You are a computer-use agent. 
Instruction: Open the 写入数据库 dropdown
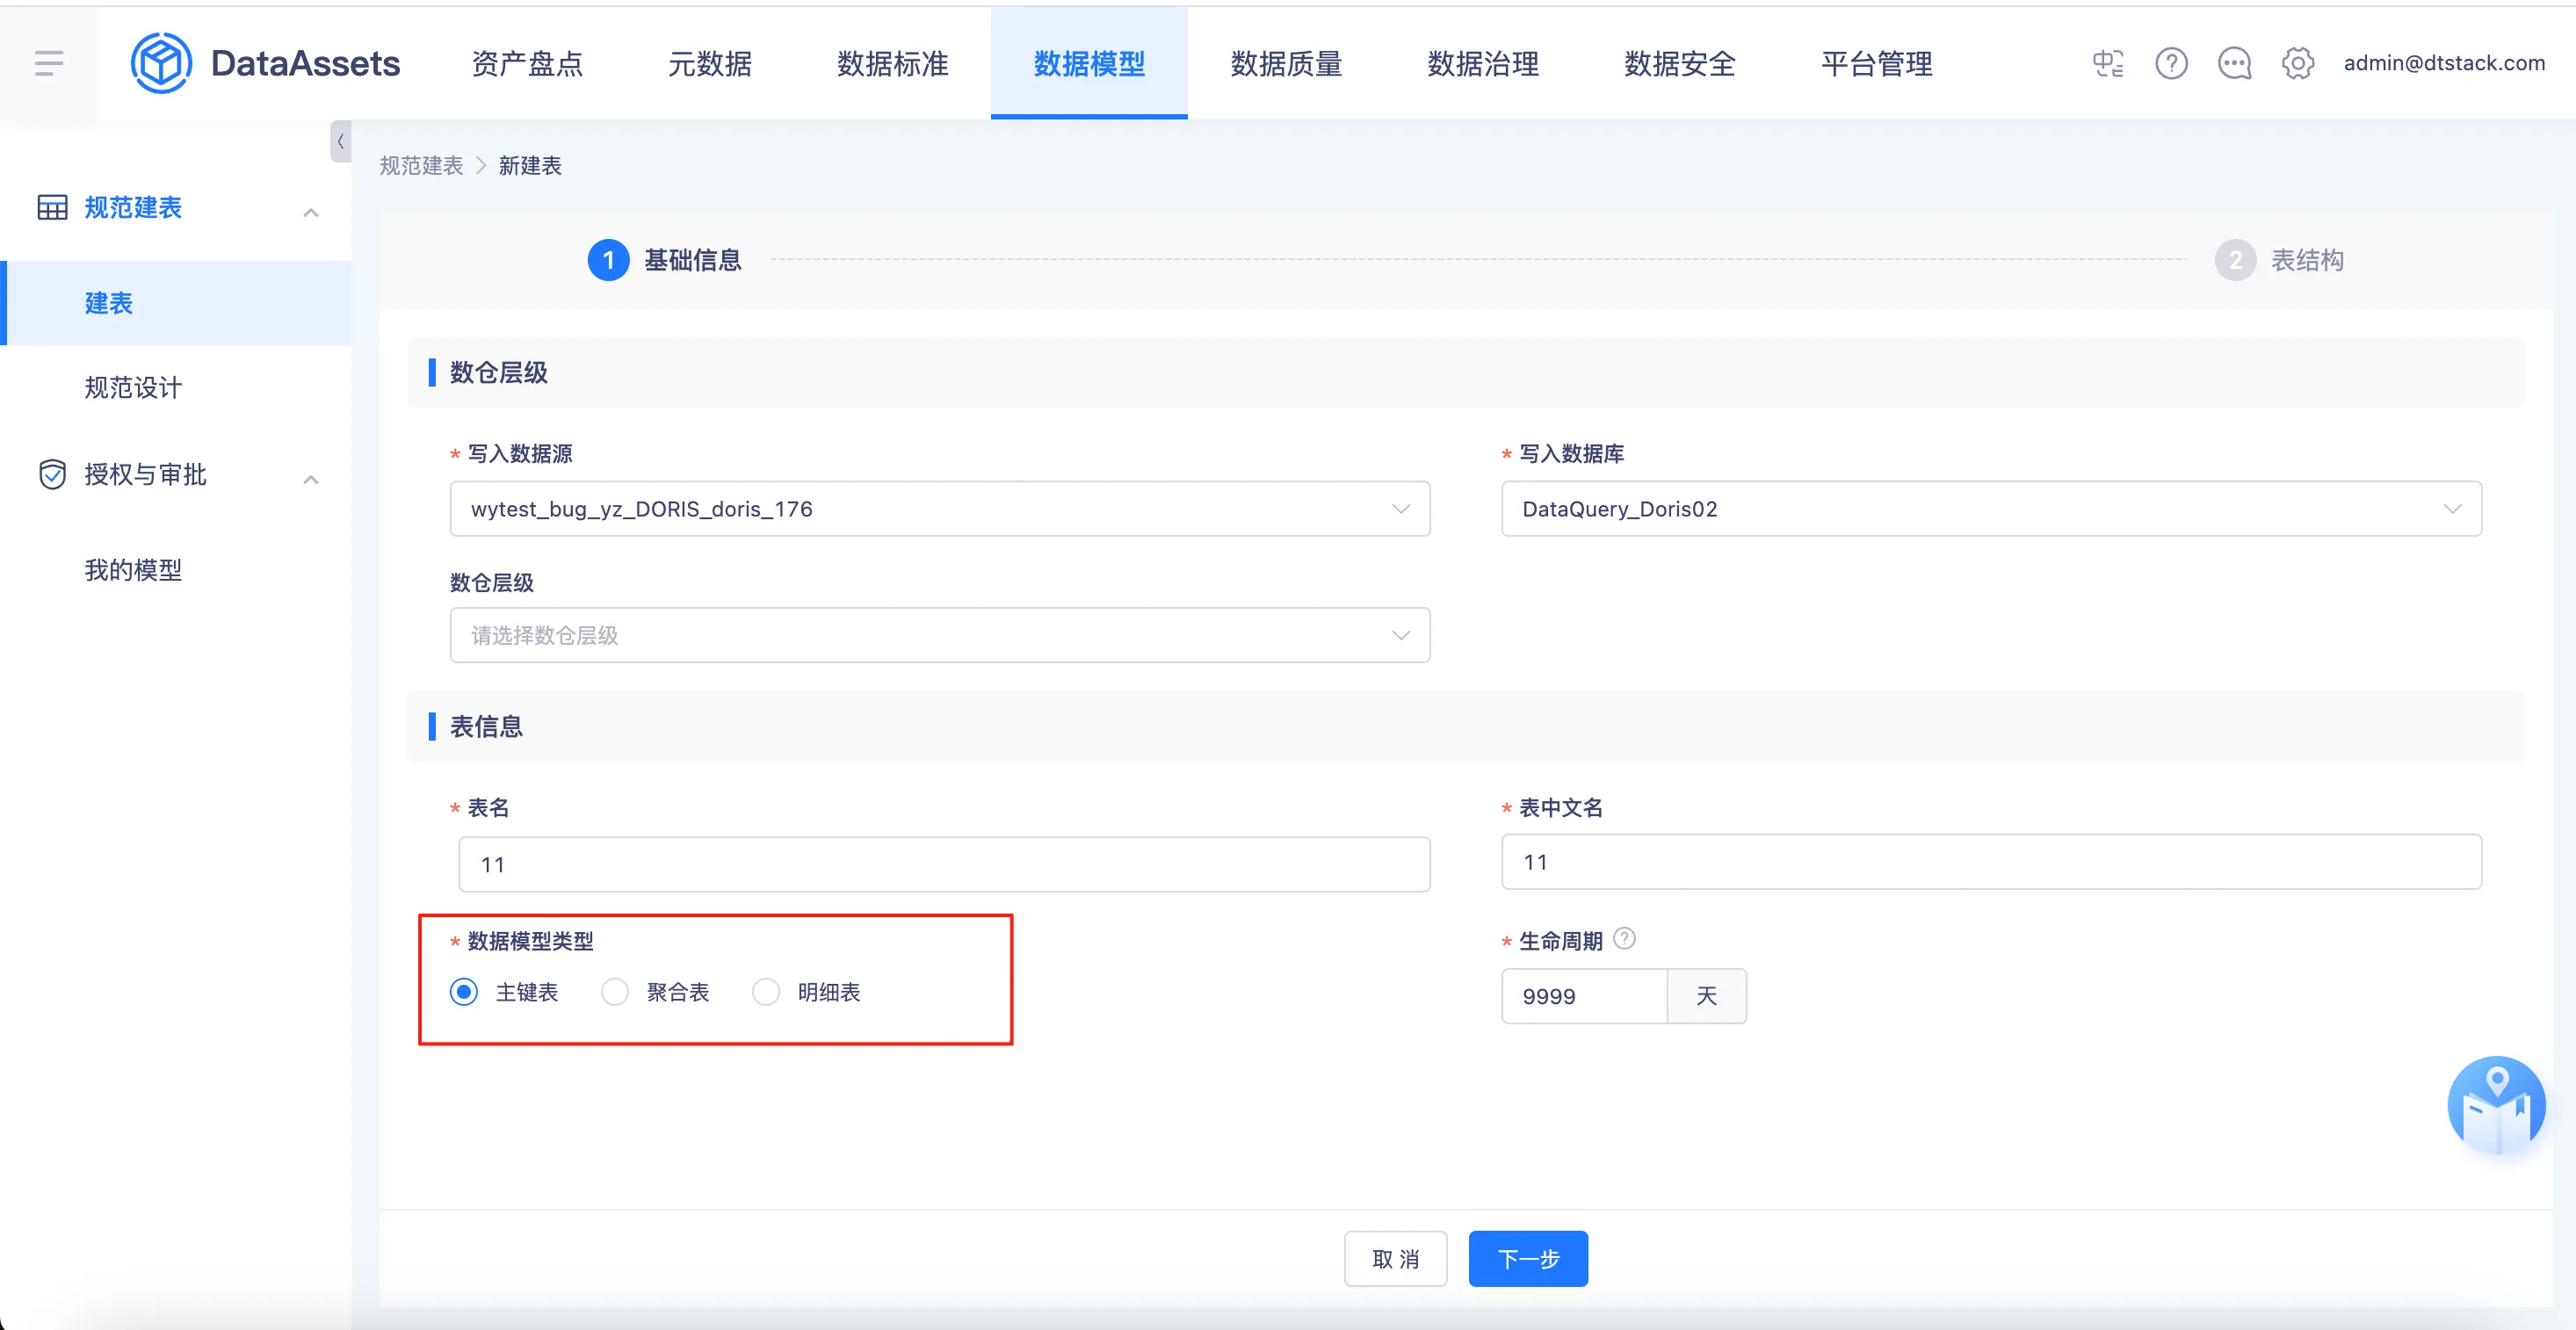point(1990,509)
